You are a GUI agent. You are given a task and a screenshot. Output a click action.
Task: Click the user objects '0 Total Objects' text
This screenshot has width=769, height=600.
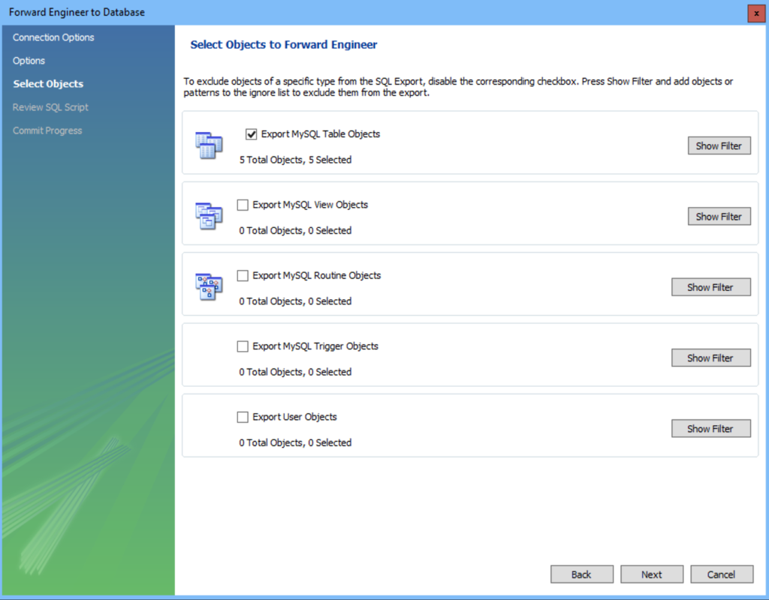pyautogui.click(x=295, y=442)
